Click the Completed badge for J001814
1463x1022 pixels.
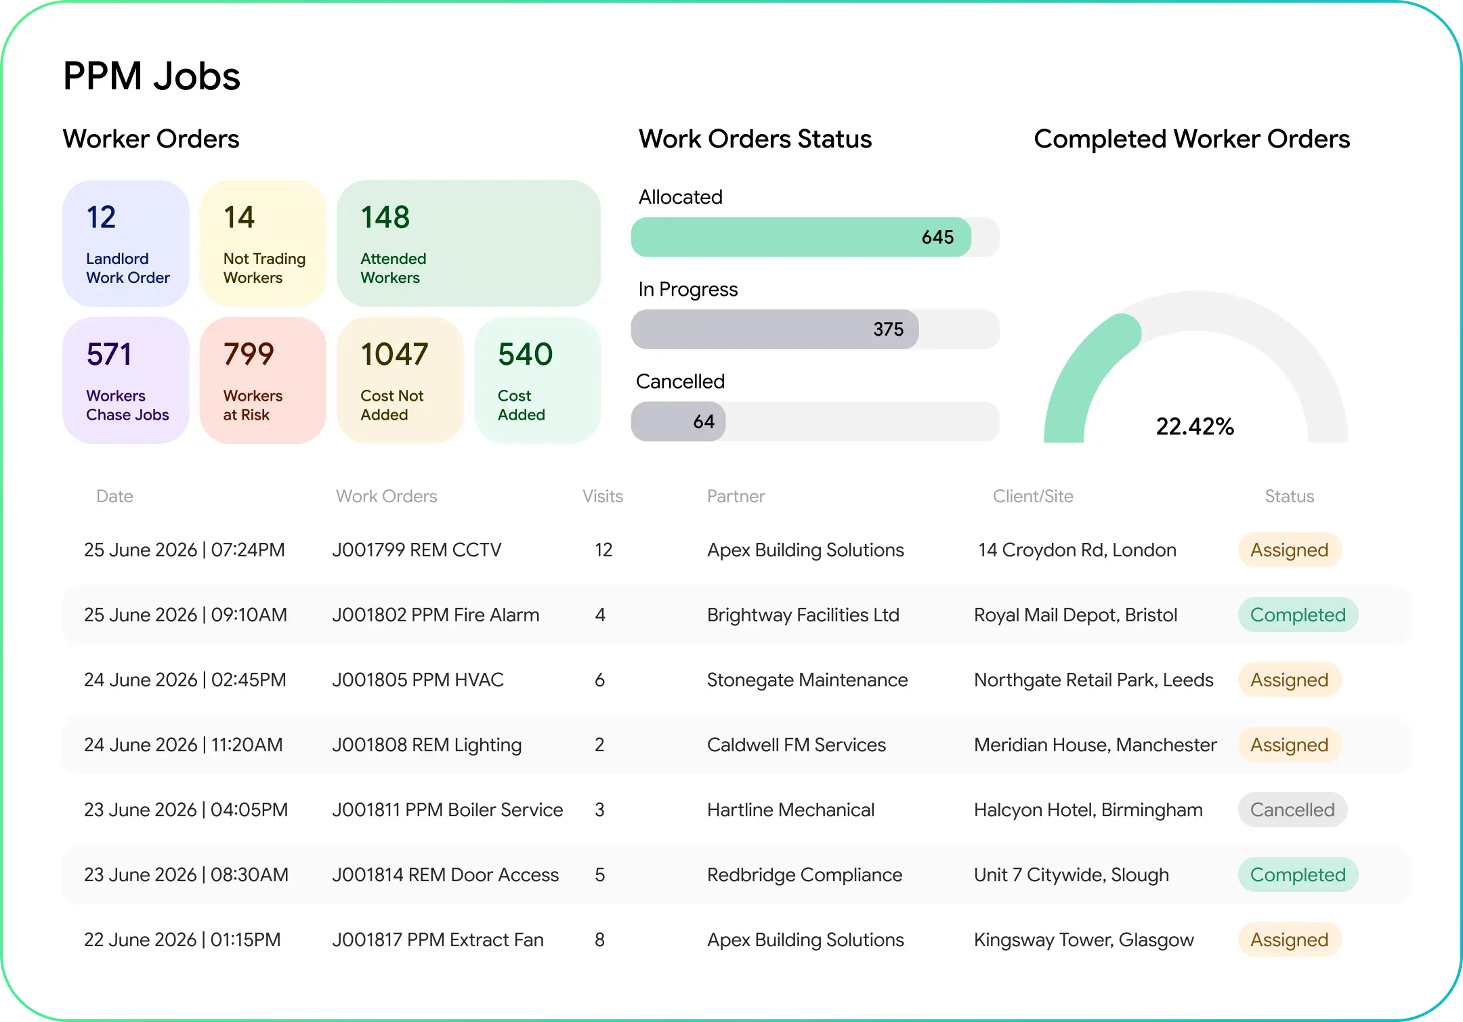click(1298, 874)
